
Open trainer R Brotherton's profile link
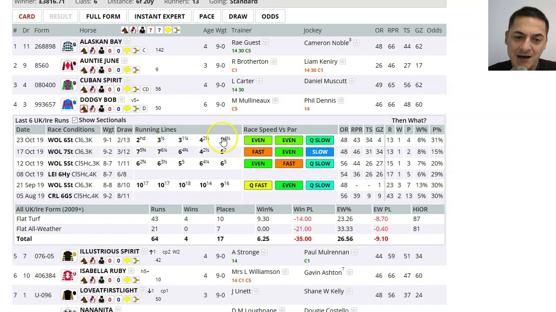pos(250,62)
